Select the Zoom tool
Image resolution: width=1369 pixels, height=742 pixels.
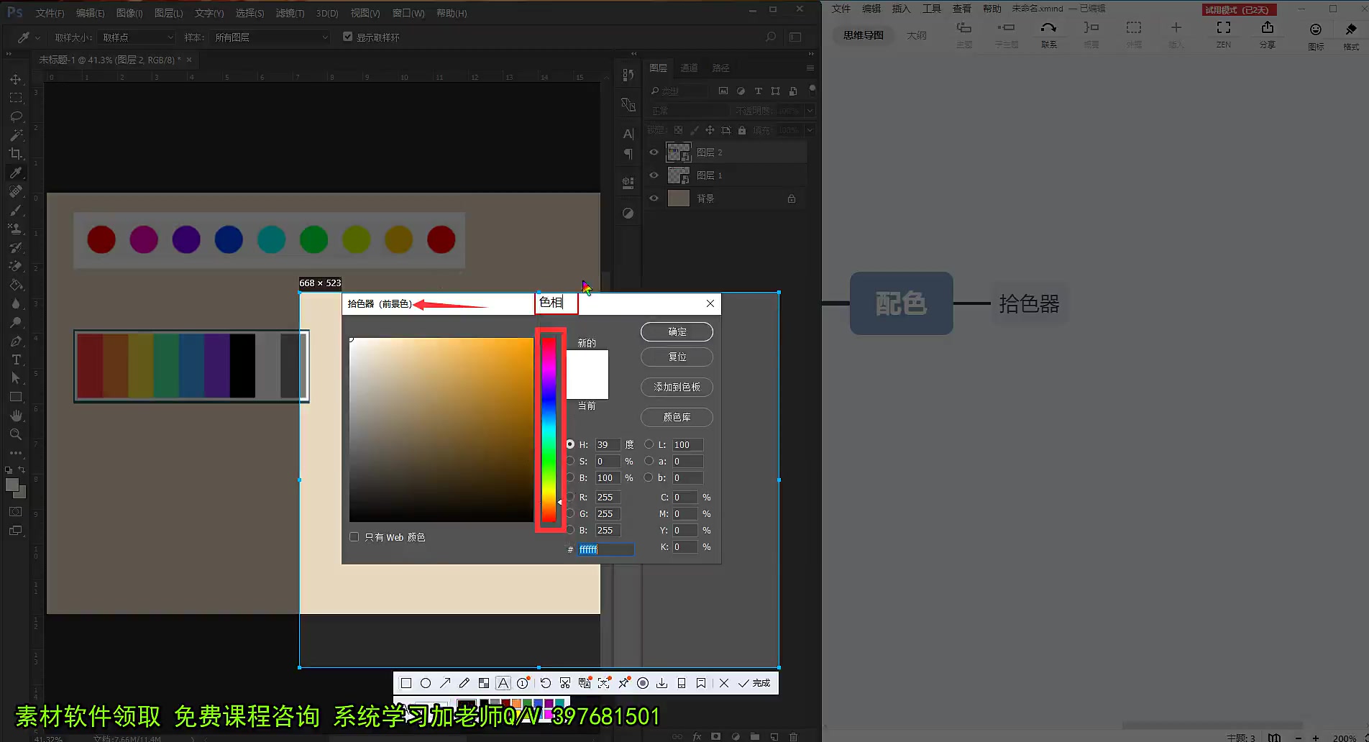point(16,434)
